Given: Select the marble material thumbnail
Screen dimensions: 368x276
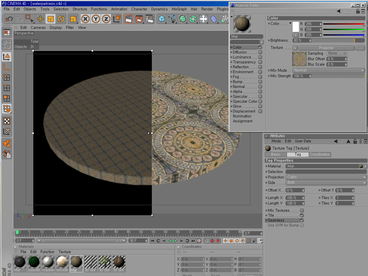Looking at the screenshot, I should click(48, 264).
